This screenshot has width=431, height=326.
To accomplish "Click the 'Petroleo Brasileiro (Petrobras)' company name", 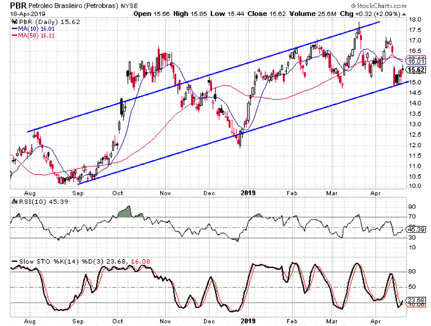I will tap(74, 6).
